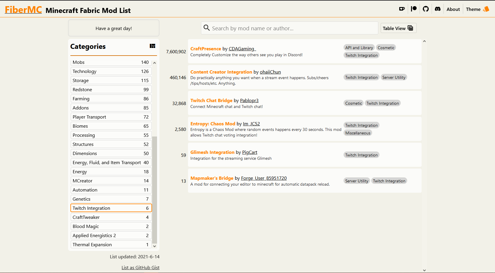
Task: Click categories scrollbar up arrow
Action: [x=154, y=63]
